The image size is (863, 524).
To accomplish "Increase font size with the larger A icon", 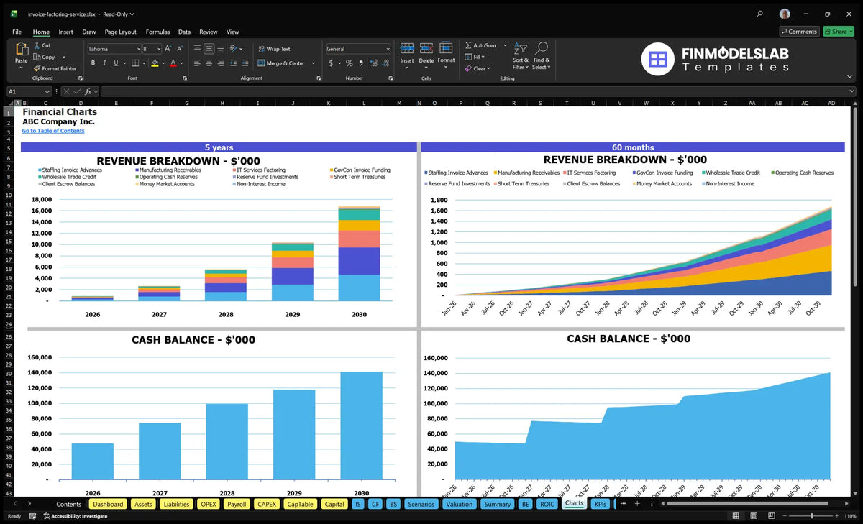I will [168, 49].
